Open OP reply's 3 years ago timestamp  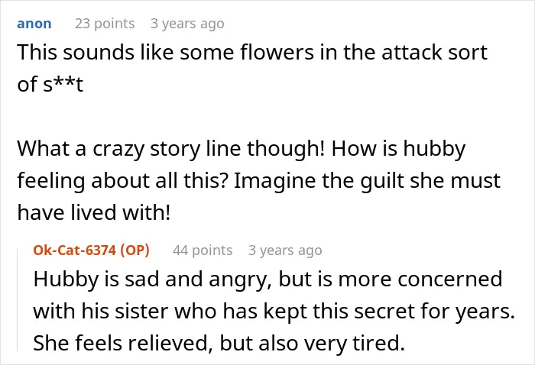285,250
